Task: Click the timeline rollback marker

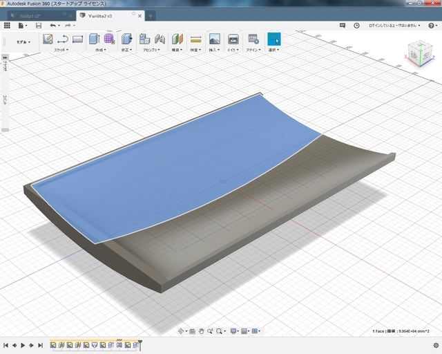Action: coord(140,345)
